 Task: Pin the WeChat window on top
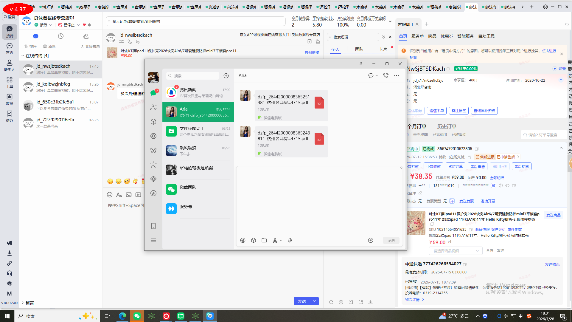[361, 64]
